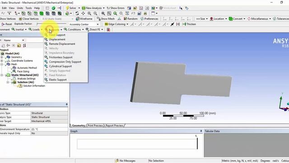Select the body selection filter icon
The width and height of the screenshot is (289, 163).
[x=42, y=13]
